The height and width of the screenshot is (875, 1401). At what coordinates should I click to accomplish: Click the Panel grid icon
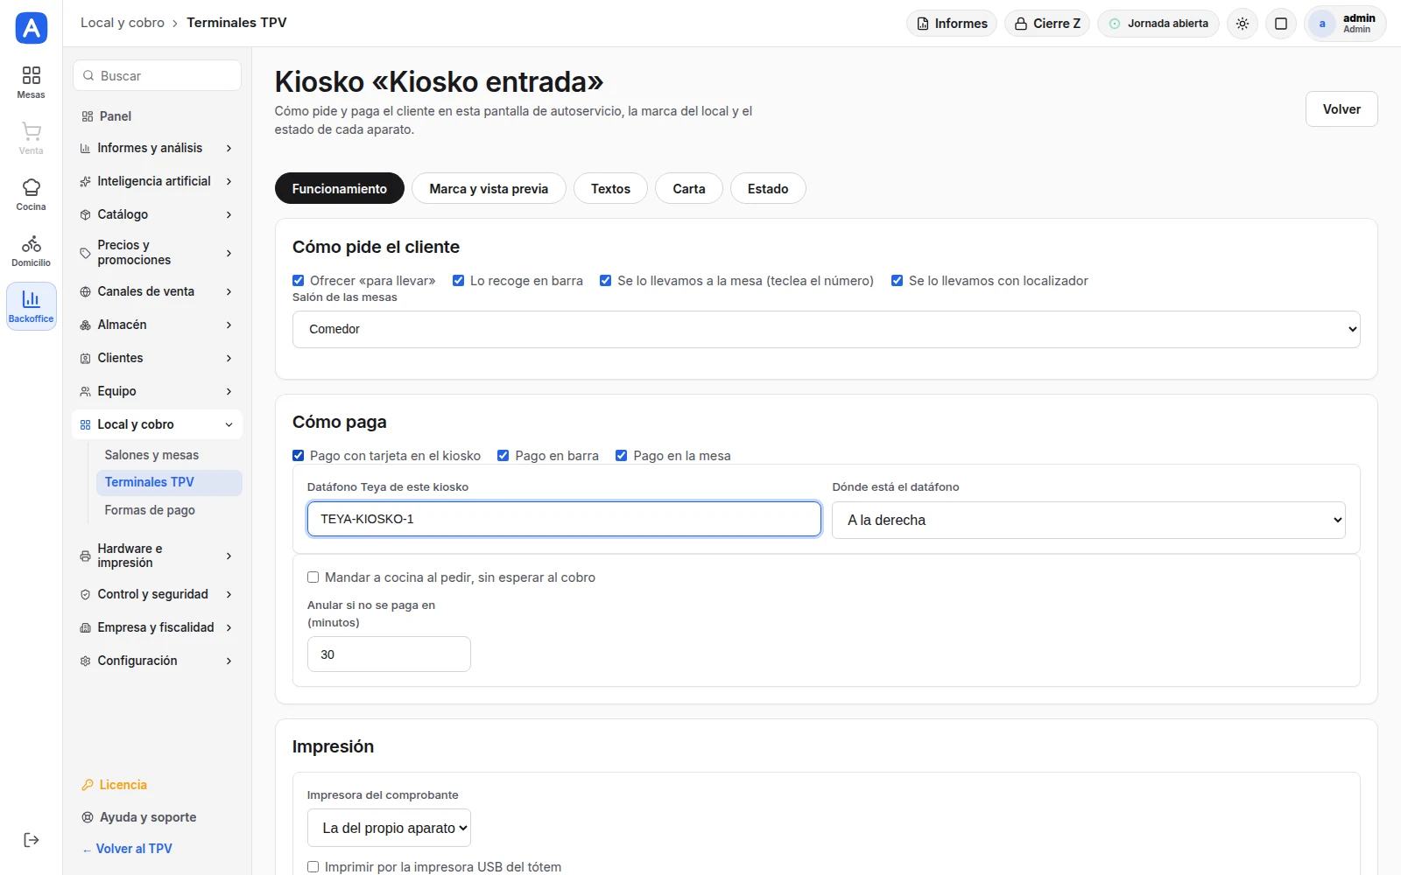pos(87,116)
